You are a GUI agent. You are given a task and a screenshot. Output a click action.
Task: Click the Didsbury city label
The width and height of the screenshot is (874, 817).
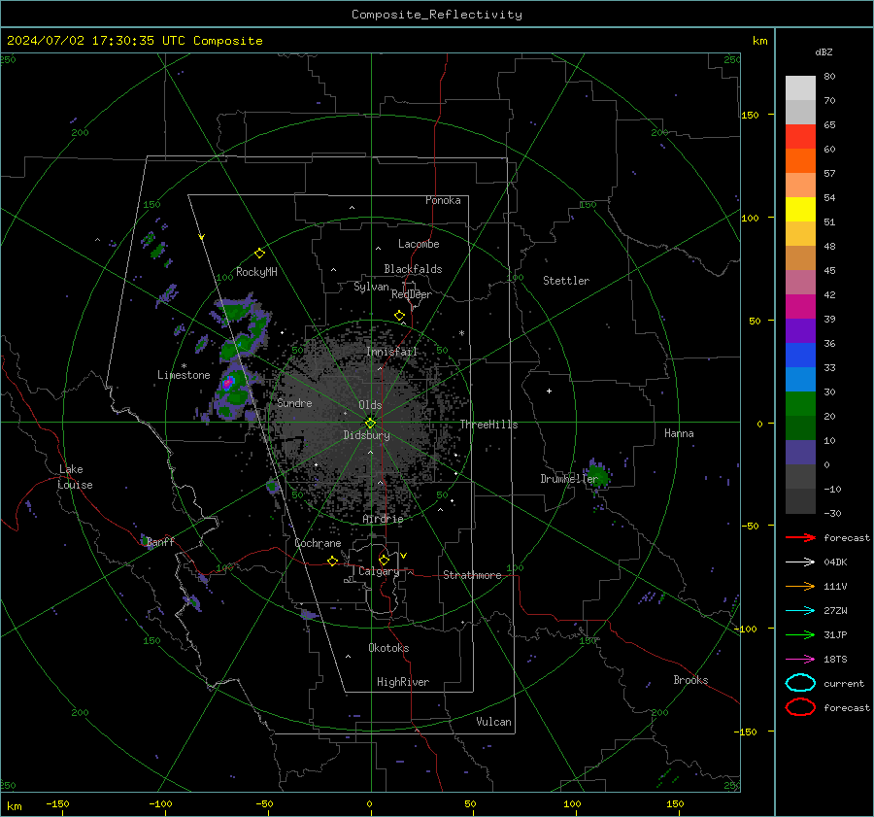366,435
